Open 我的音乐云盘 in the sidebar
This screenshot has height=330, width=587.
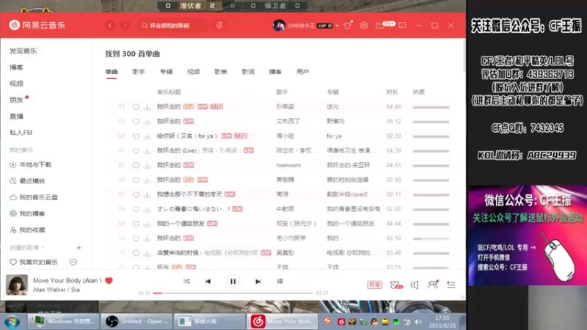click(34, 197)
